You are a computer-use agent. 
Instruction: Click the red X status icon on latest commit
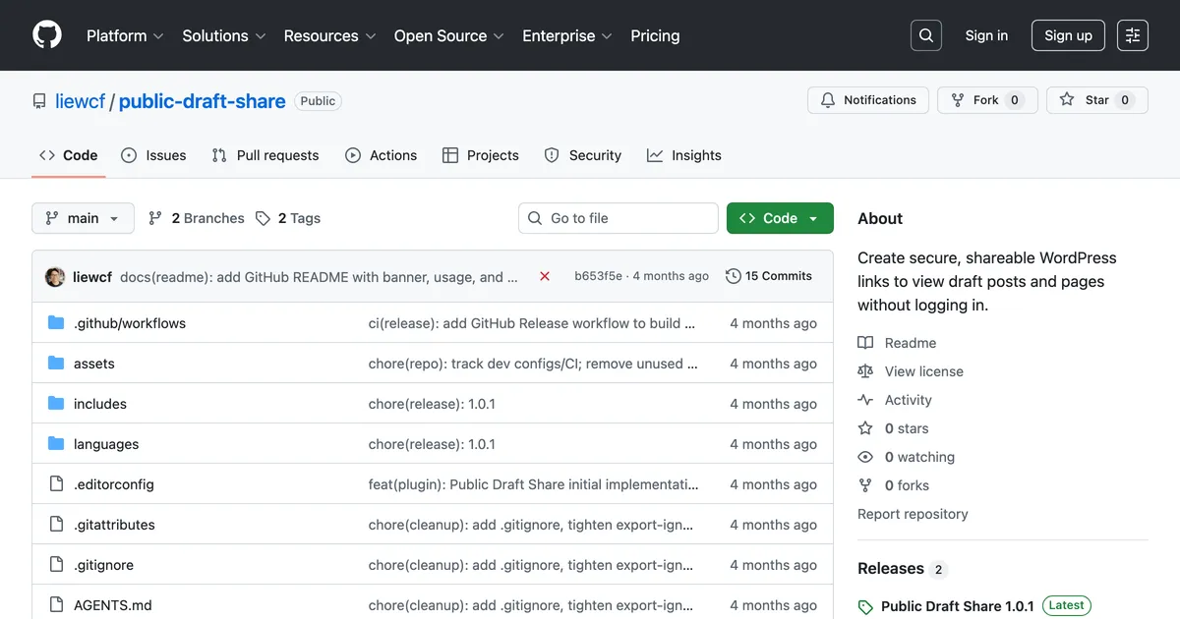coord(545,276)
